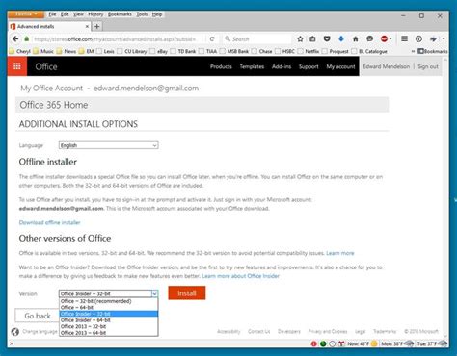Click Learn more about Office Insider
The height and width of the screenshot is (356, 457).
(241, 276)
